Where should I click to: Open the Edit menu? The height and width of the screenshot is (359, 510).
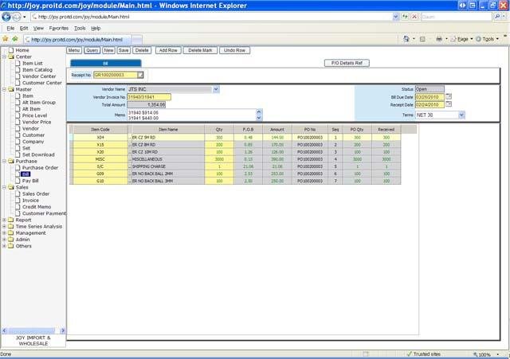point(24,29)
